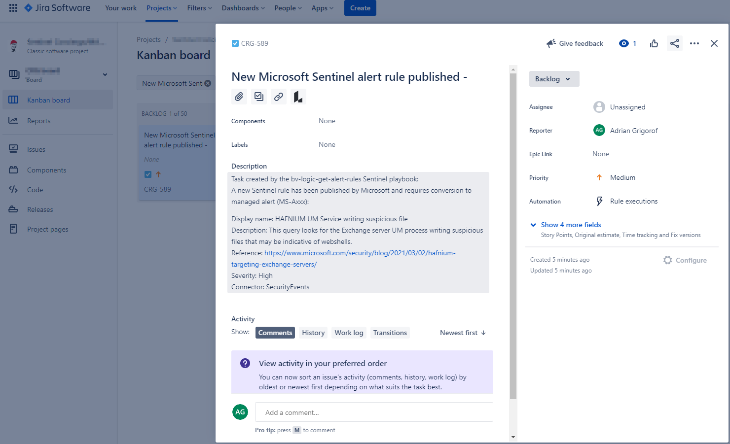This screenshot has height=444, width=730.
Task: Close the CRG-589 issue dialog
Action: 714,43
